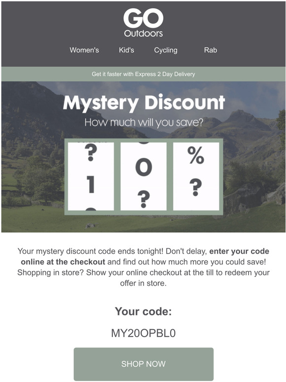The image size is (286, 382).
Task: Click the discount code MY20OPBL0
Action: (x=143, y=333)
